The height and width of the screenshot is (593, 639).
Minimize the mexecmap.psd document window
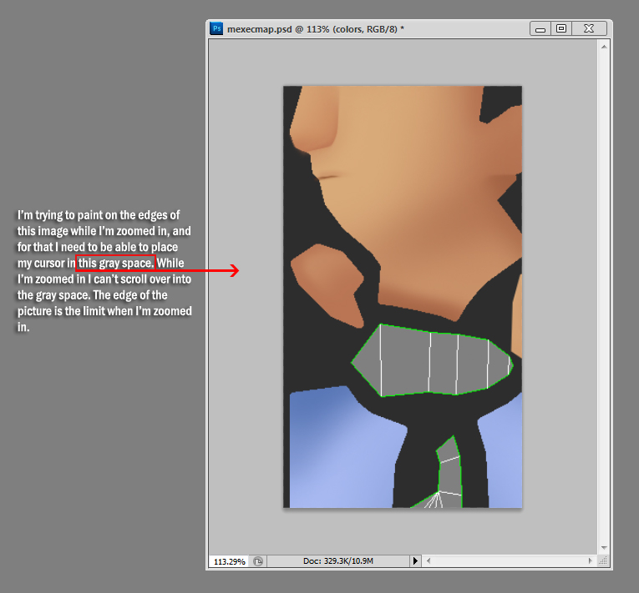tap(540, 28)
